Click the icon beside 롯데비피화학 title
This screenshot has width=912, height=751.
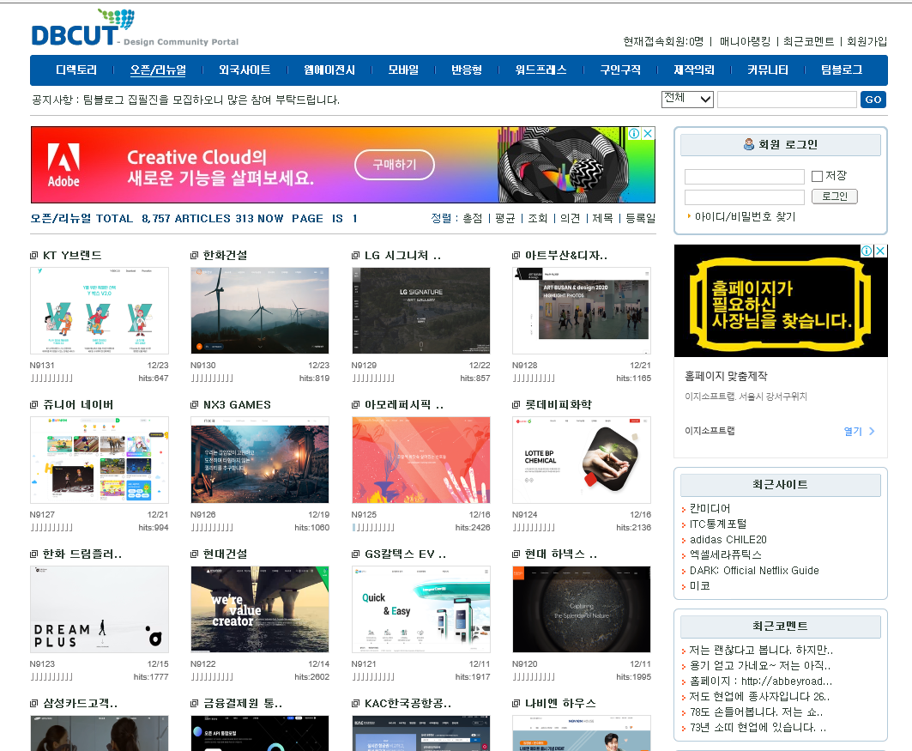click(516, 405)
